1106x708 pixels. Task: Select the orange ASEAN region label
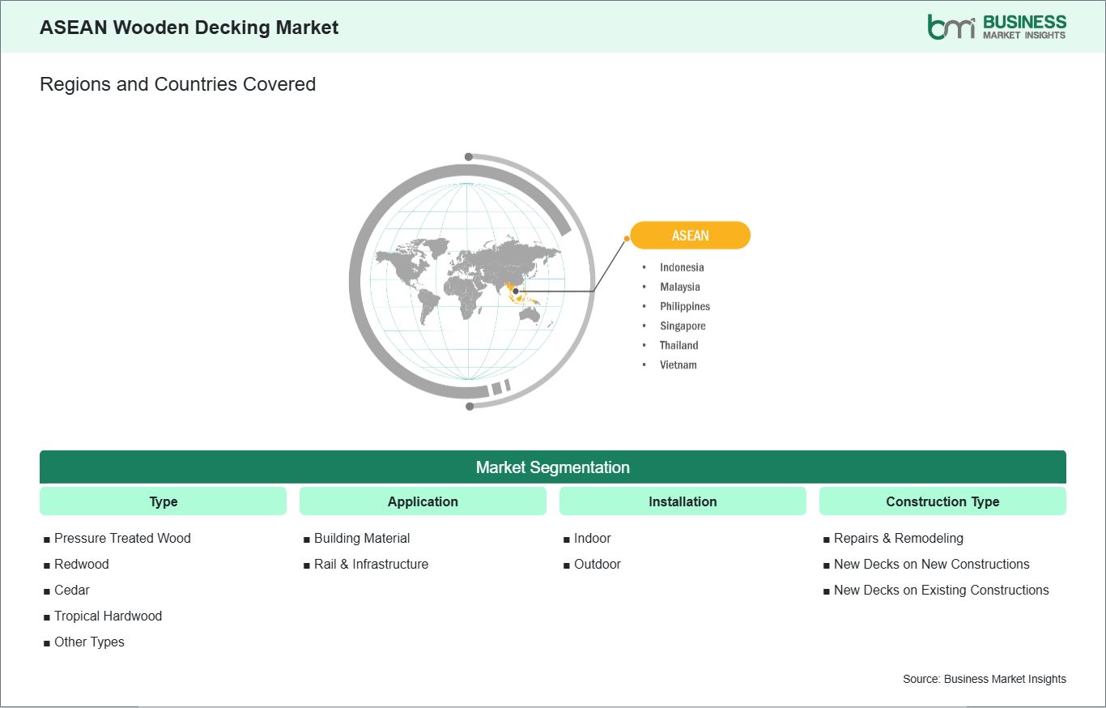pyautogui.click(x=690, y=236)
